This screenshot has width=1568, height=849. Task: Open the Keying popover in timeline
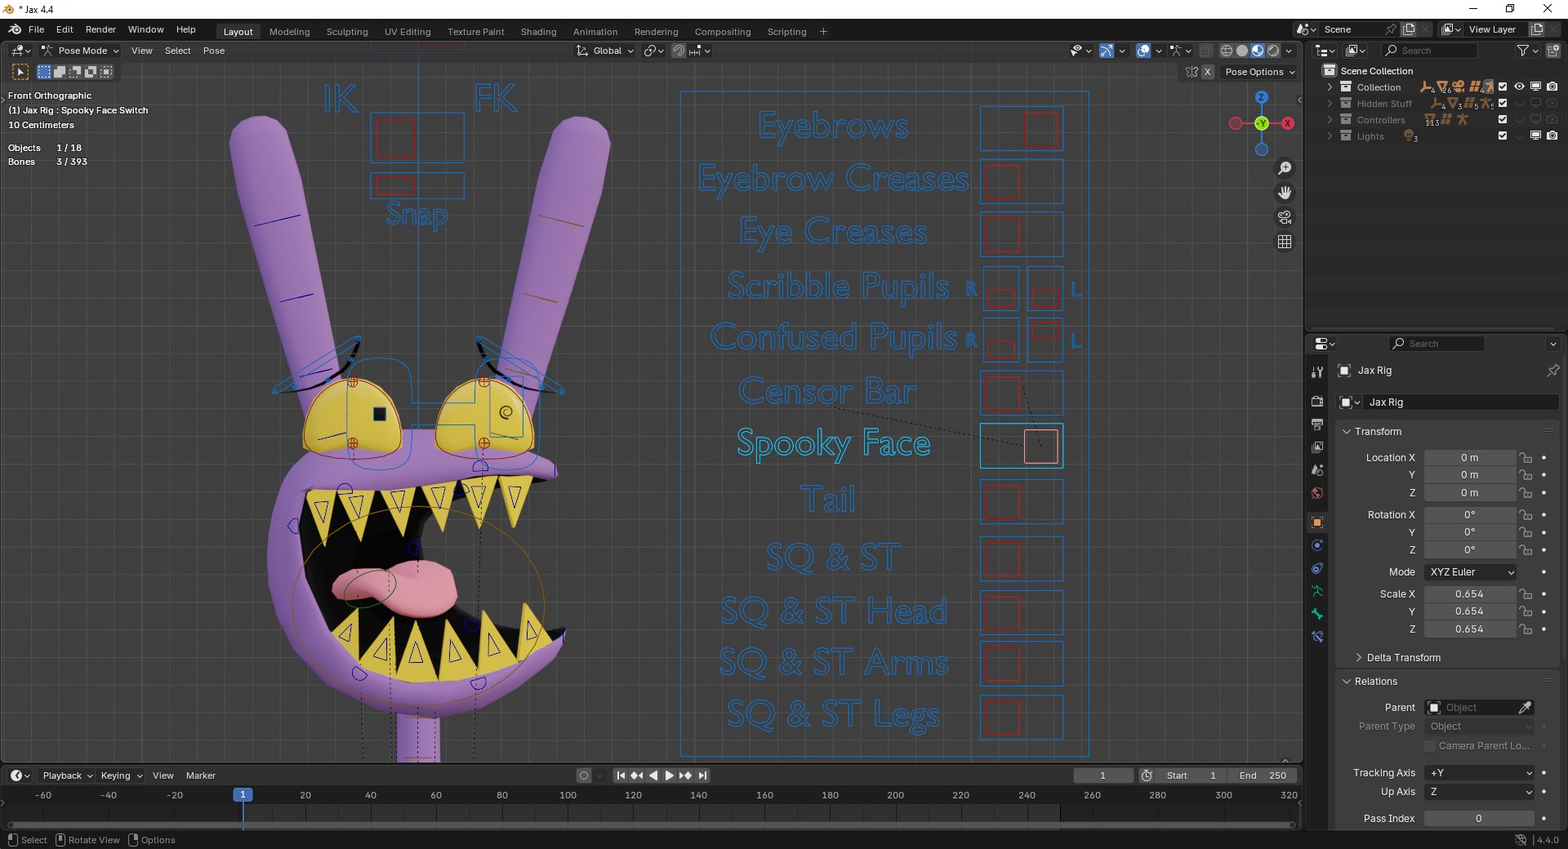pyautogui.click(x=121, y=776)
